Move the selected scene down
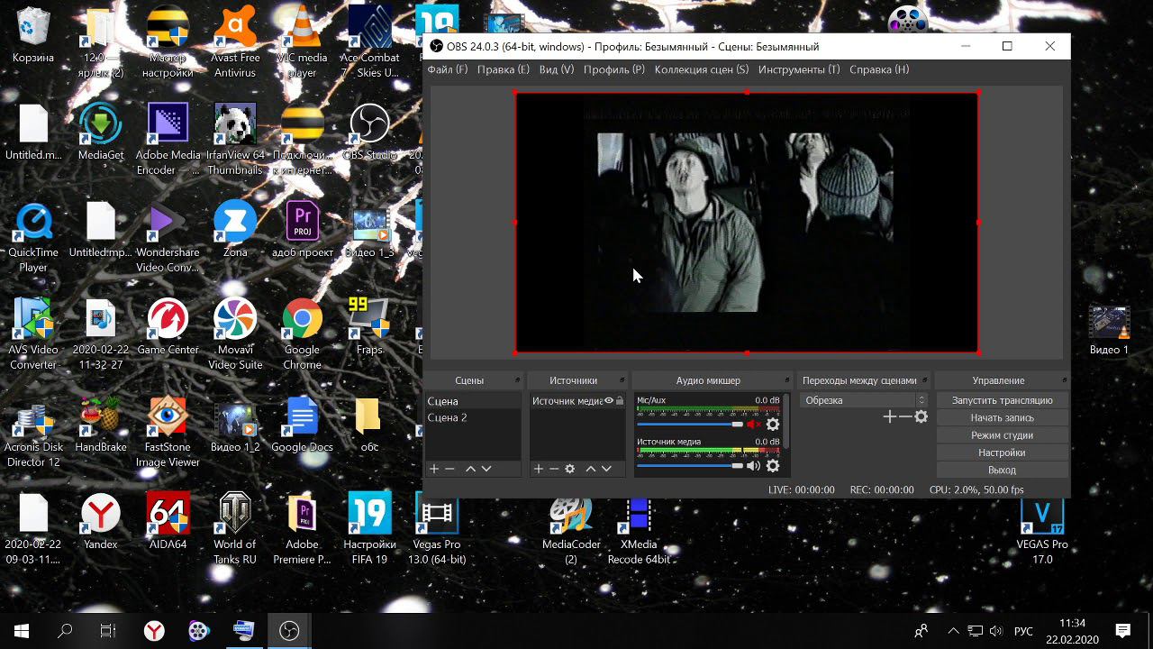 [x=486, y=469]
